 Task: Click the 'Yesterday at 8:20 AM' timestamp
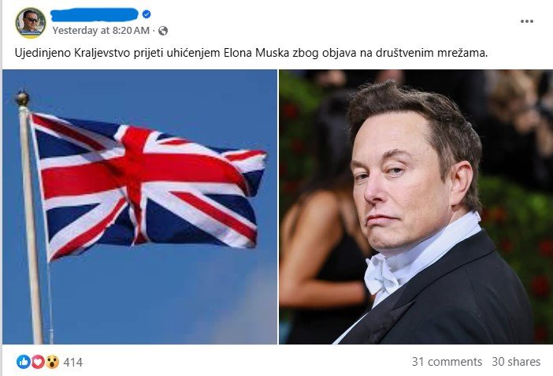click(101, 31)
